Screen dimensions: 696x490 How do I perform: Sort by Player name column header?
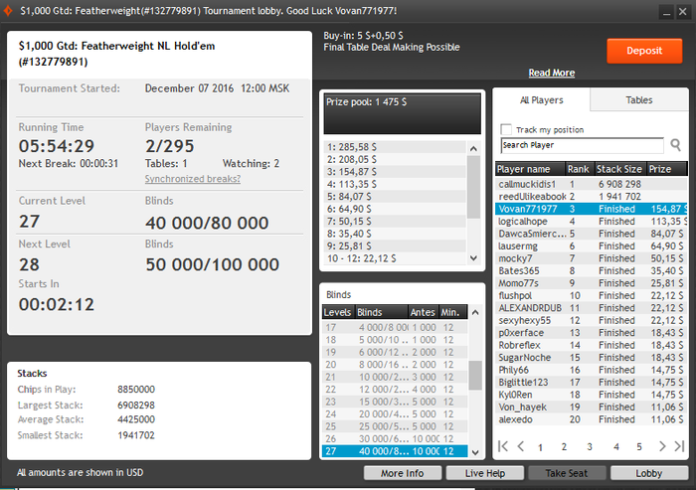pyautogui.click(x=530, y=169)
